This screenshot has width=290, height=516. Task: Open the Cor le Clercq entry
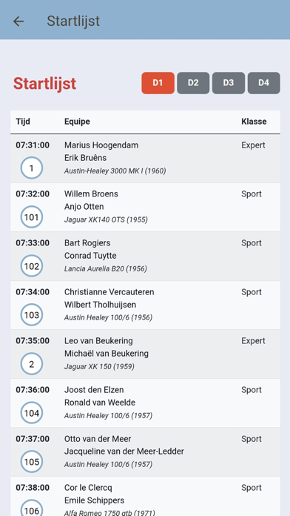145,497
